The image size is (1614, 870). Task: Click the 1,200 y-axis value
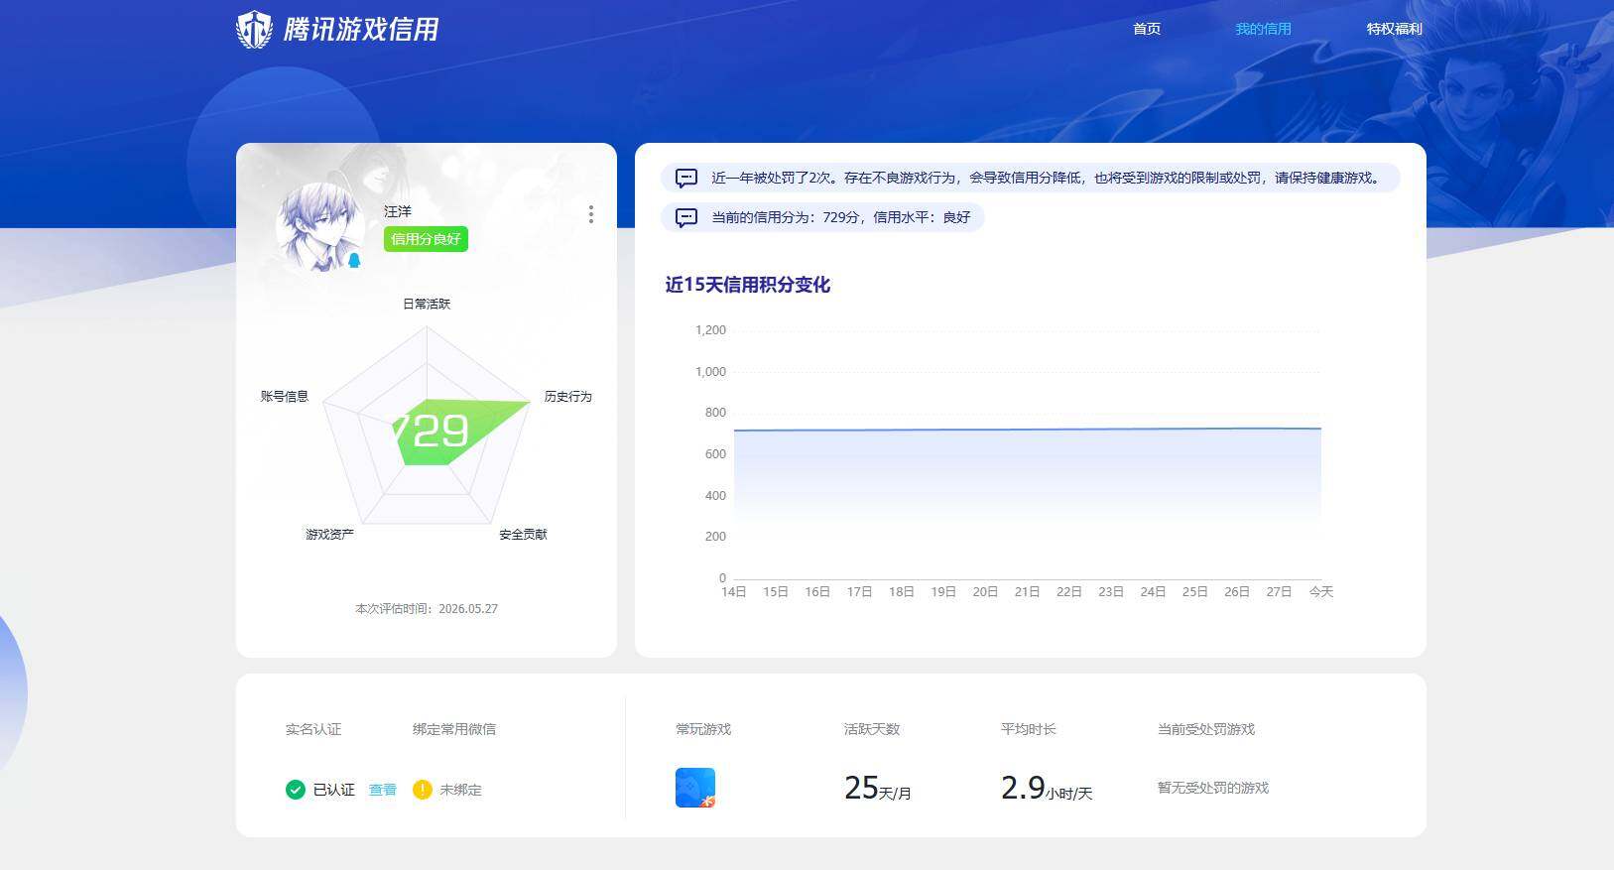click(x=710, y=329)
